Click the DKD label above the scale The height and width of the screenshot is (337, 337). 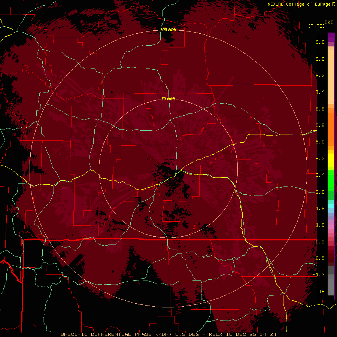click(x=329, y=22)
